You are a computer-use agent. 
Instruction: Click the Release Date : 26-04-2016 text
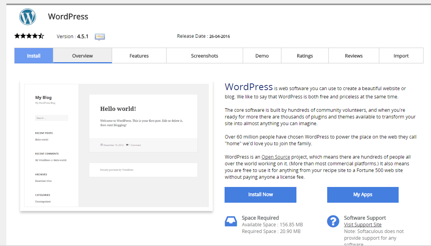coord(203,36)
